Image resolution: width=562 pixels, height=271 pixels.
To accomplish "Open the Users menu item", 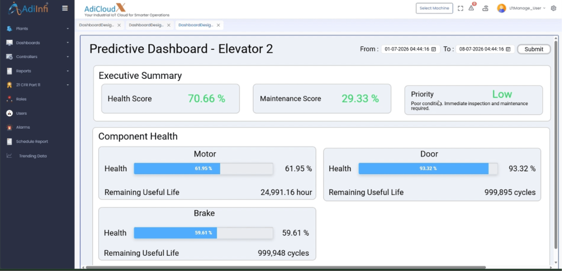I will pyautogui.click(x=21, y=113).
